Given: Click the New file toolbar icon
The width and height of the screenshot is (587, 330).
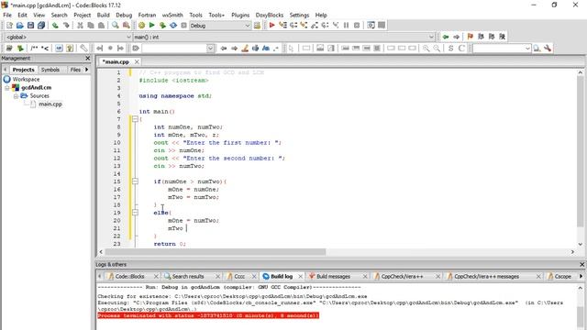Looking at the screenshot, I should (9, 26).
